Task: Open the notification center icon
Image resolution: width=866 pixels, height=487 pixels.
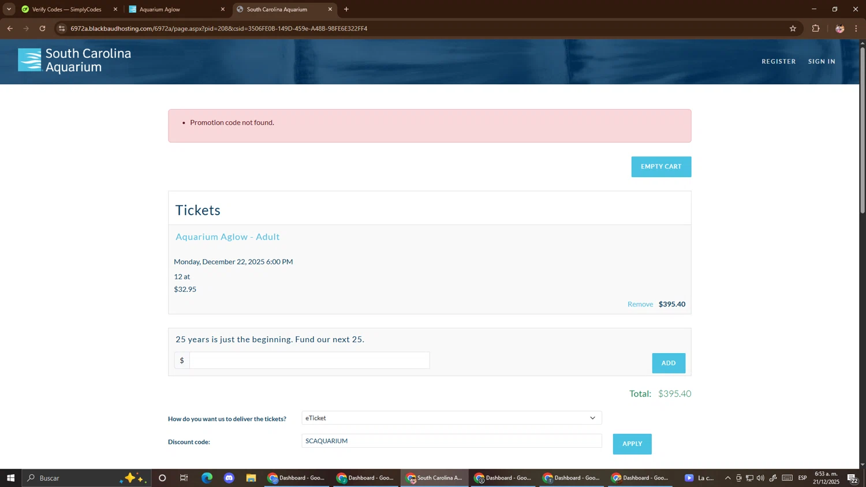Action: [x=853, y=478]
